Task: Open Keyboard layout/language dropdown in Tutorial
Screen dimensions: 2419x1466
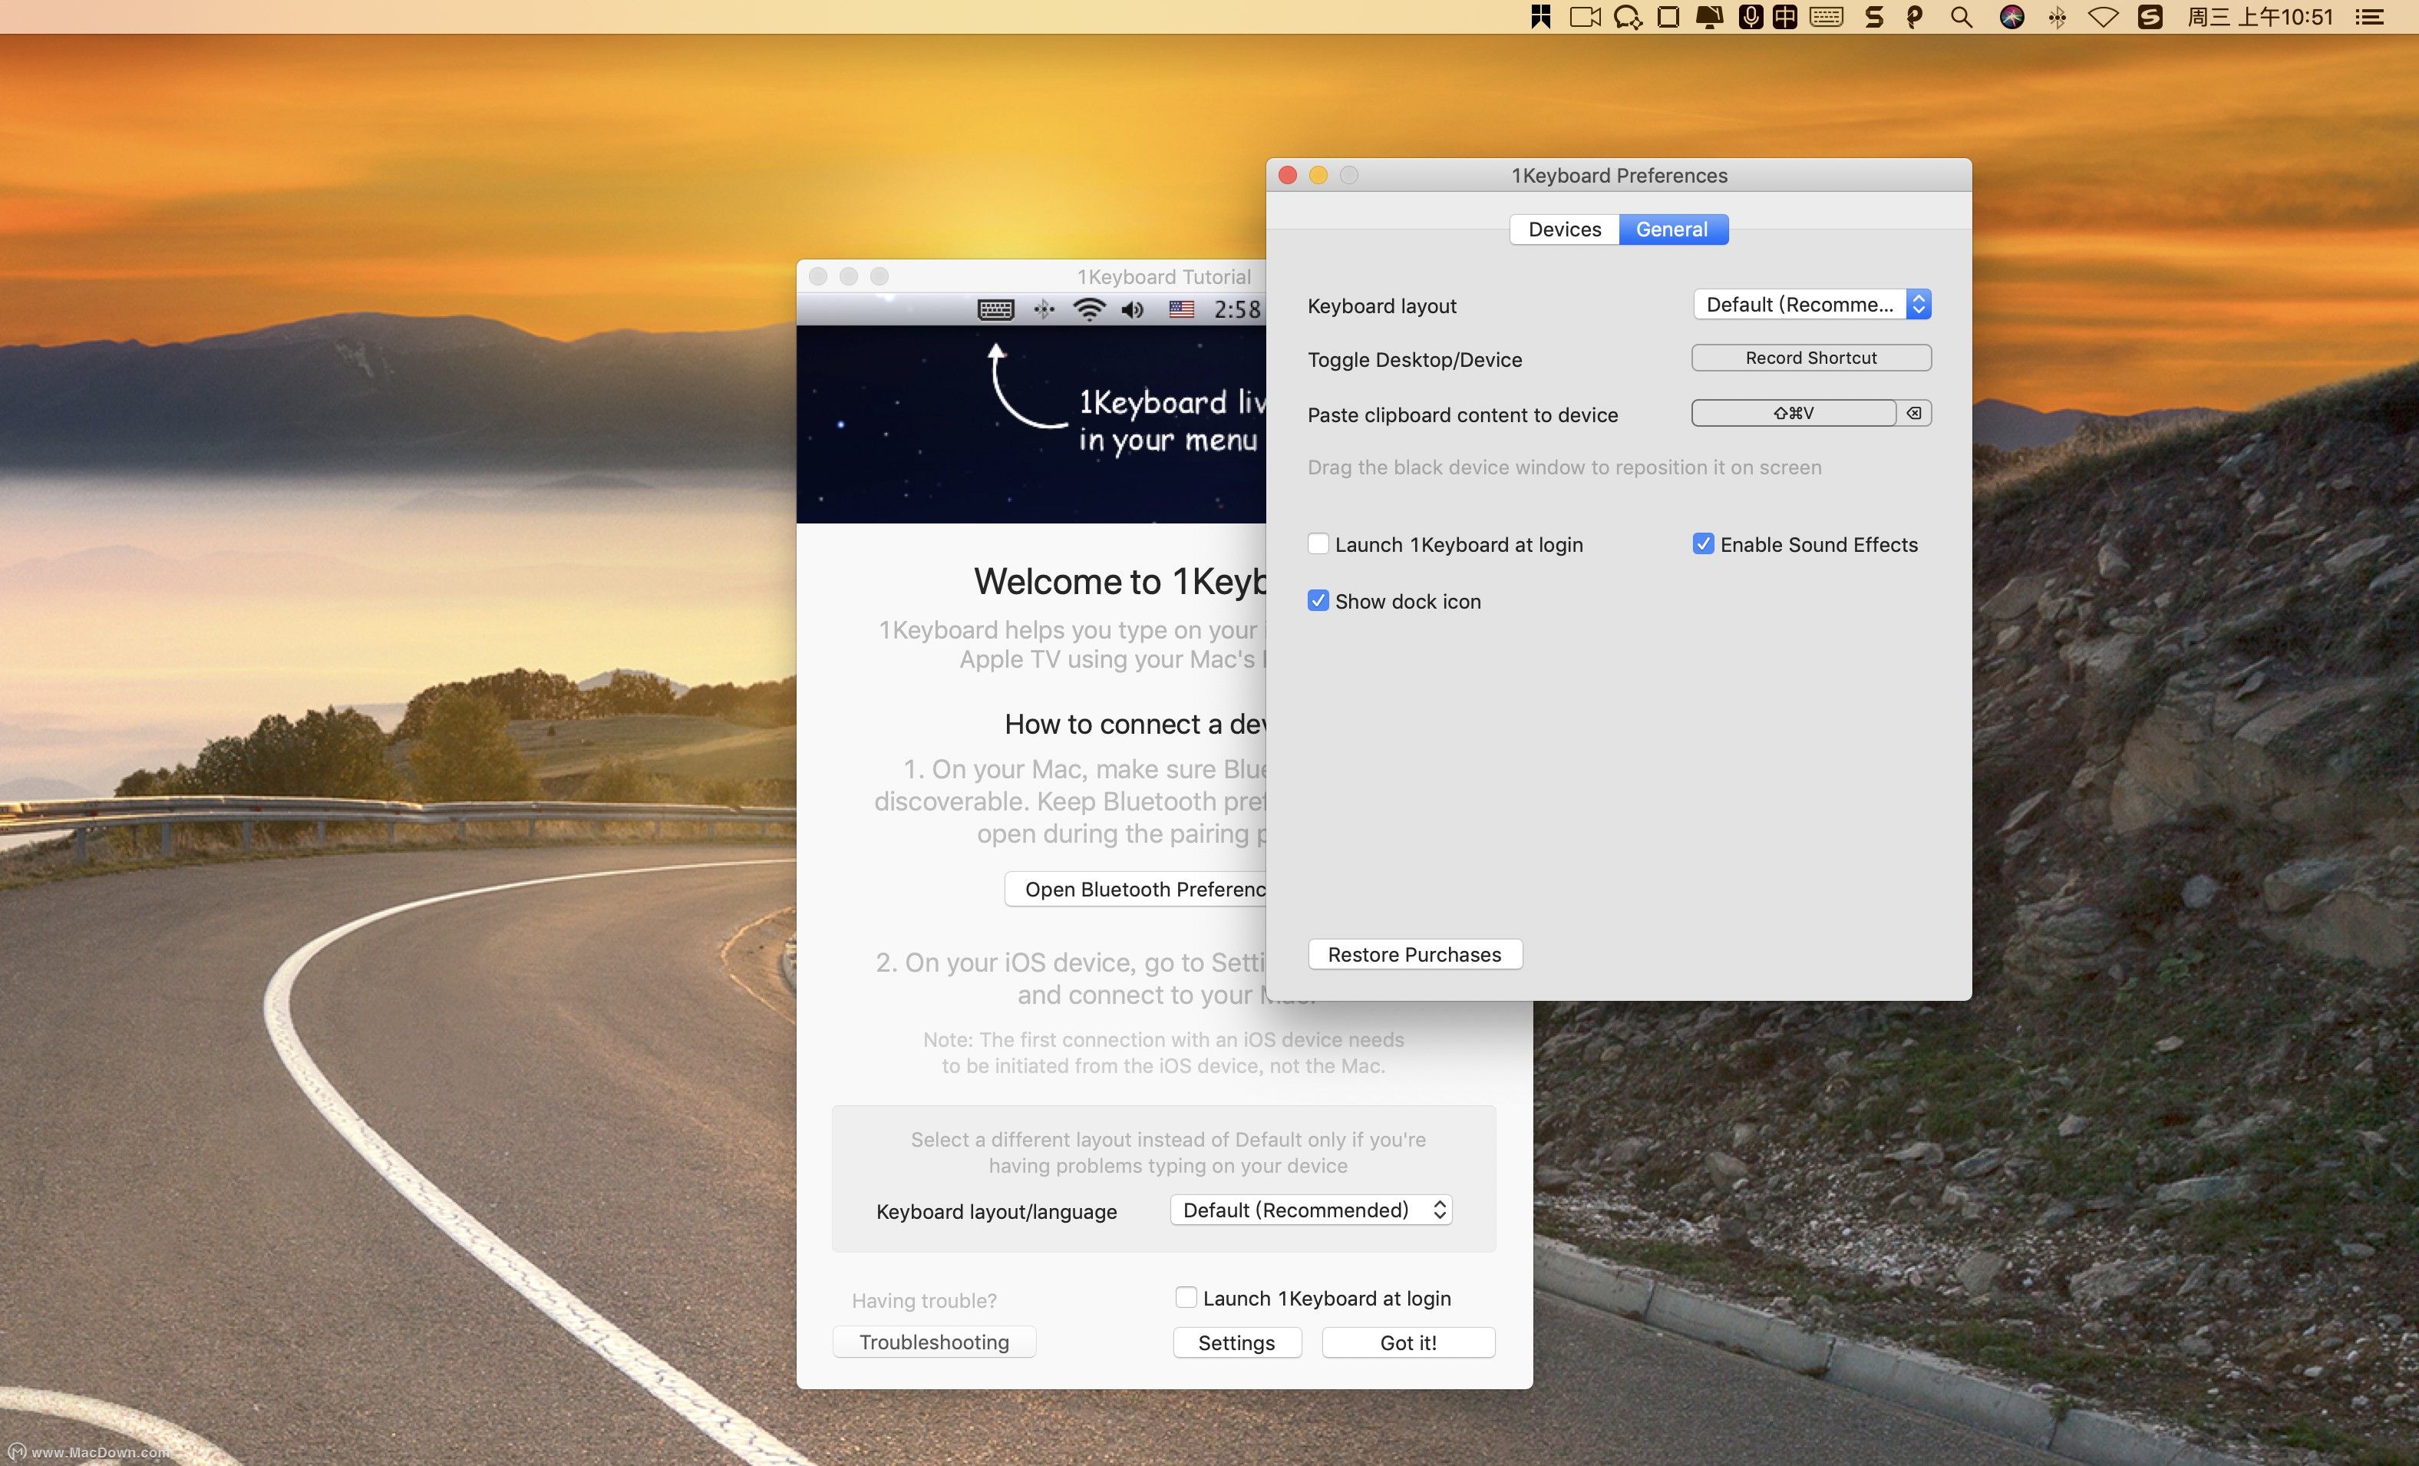Action: [1311, 1210]
